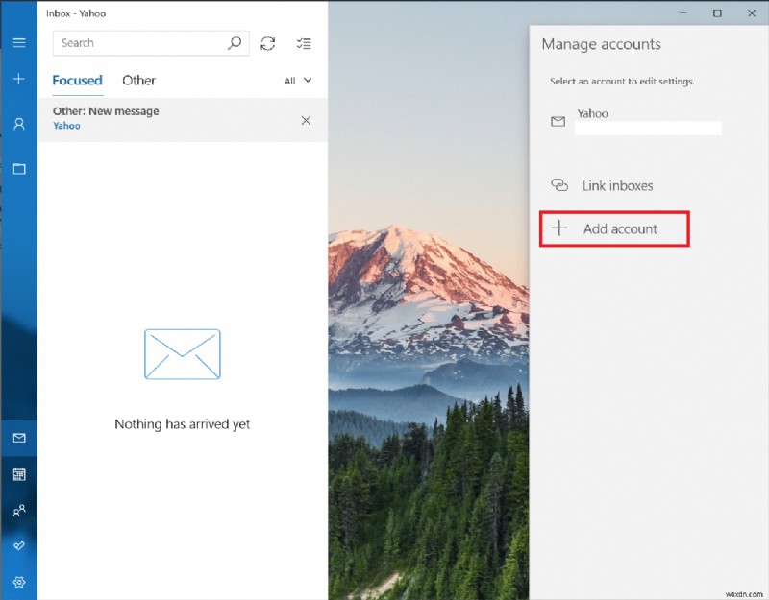Screen dimensions: 769x600
Task: Open accounts via person icon in sidebar
Action: coord(19,124)
